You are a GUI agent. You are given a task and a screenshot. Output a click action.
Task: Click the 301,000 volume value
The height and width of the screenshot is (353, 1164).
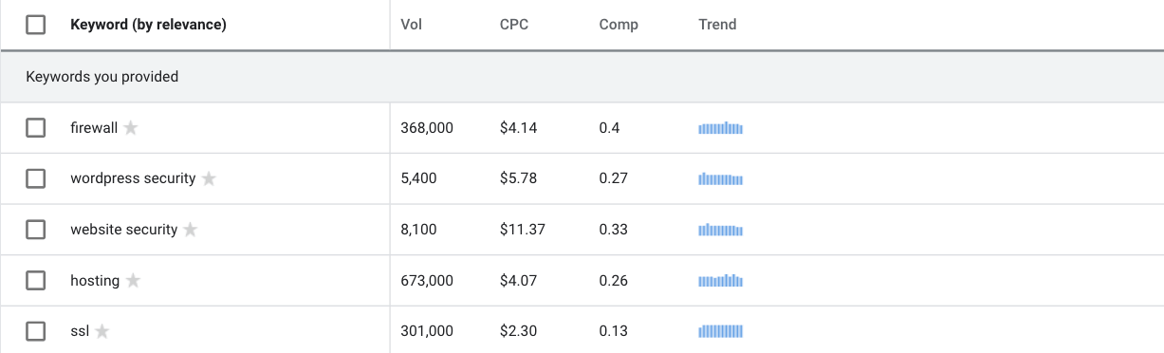pos(427,331)
